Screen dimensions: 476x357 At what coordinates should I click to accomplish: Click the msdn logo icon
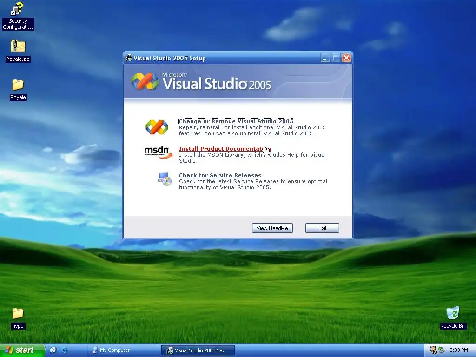click(x=158, y=152)
